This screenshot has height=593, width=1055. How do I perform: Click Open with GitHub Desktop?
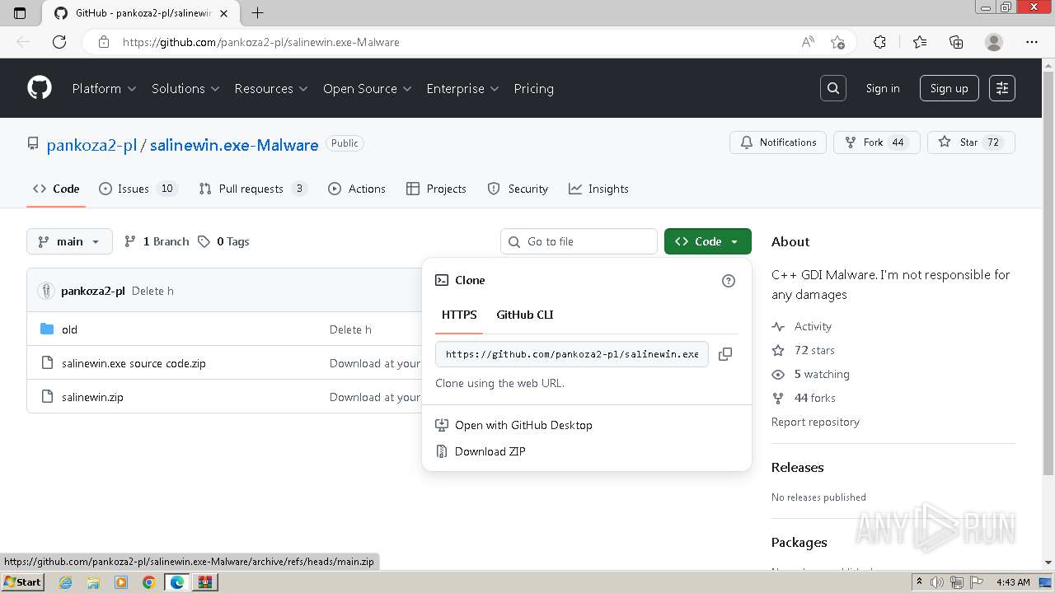[514, 425]
